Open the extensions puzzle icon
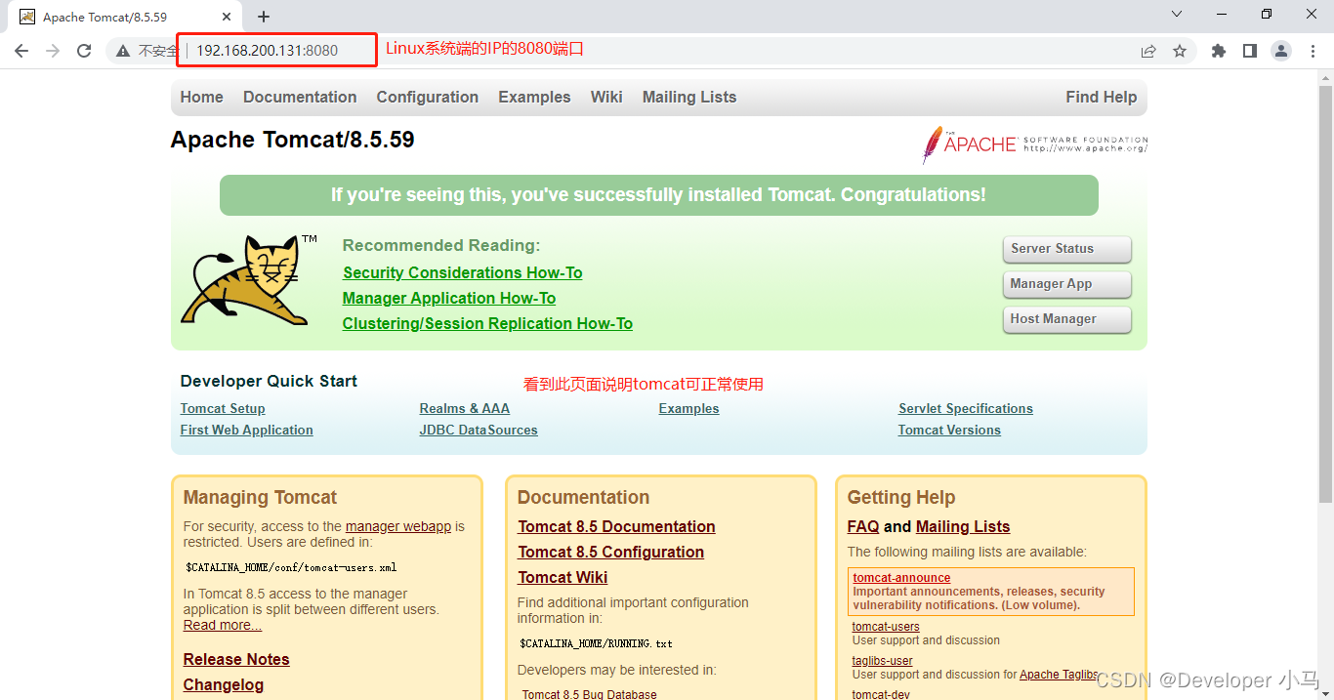The width and height of the screenshot is (1334, 700). (1219, 51)
